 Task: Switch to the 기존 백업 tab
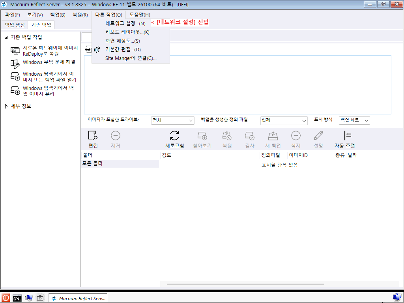[x=41, y=25]
